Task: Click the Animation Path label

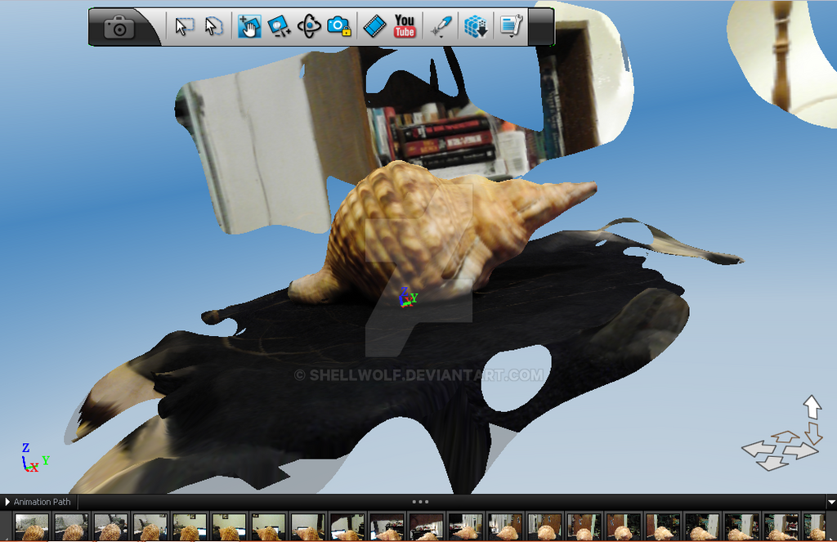Action: [x=43, y=502]
